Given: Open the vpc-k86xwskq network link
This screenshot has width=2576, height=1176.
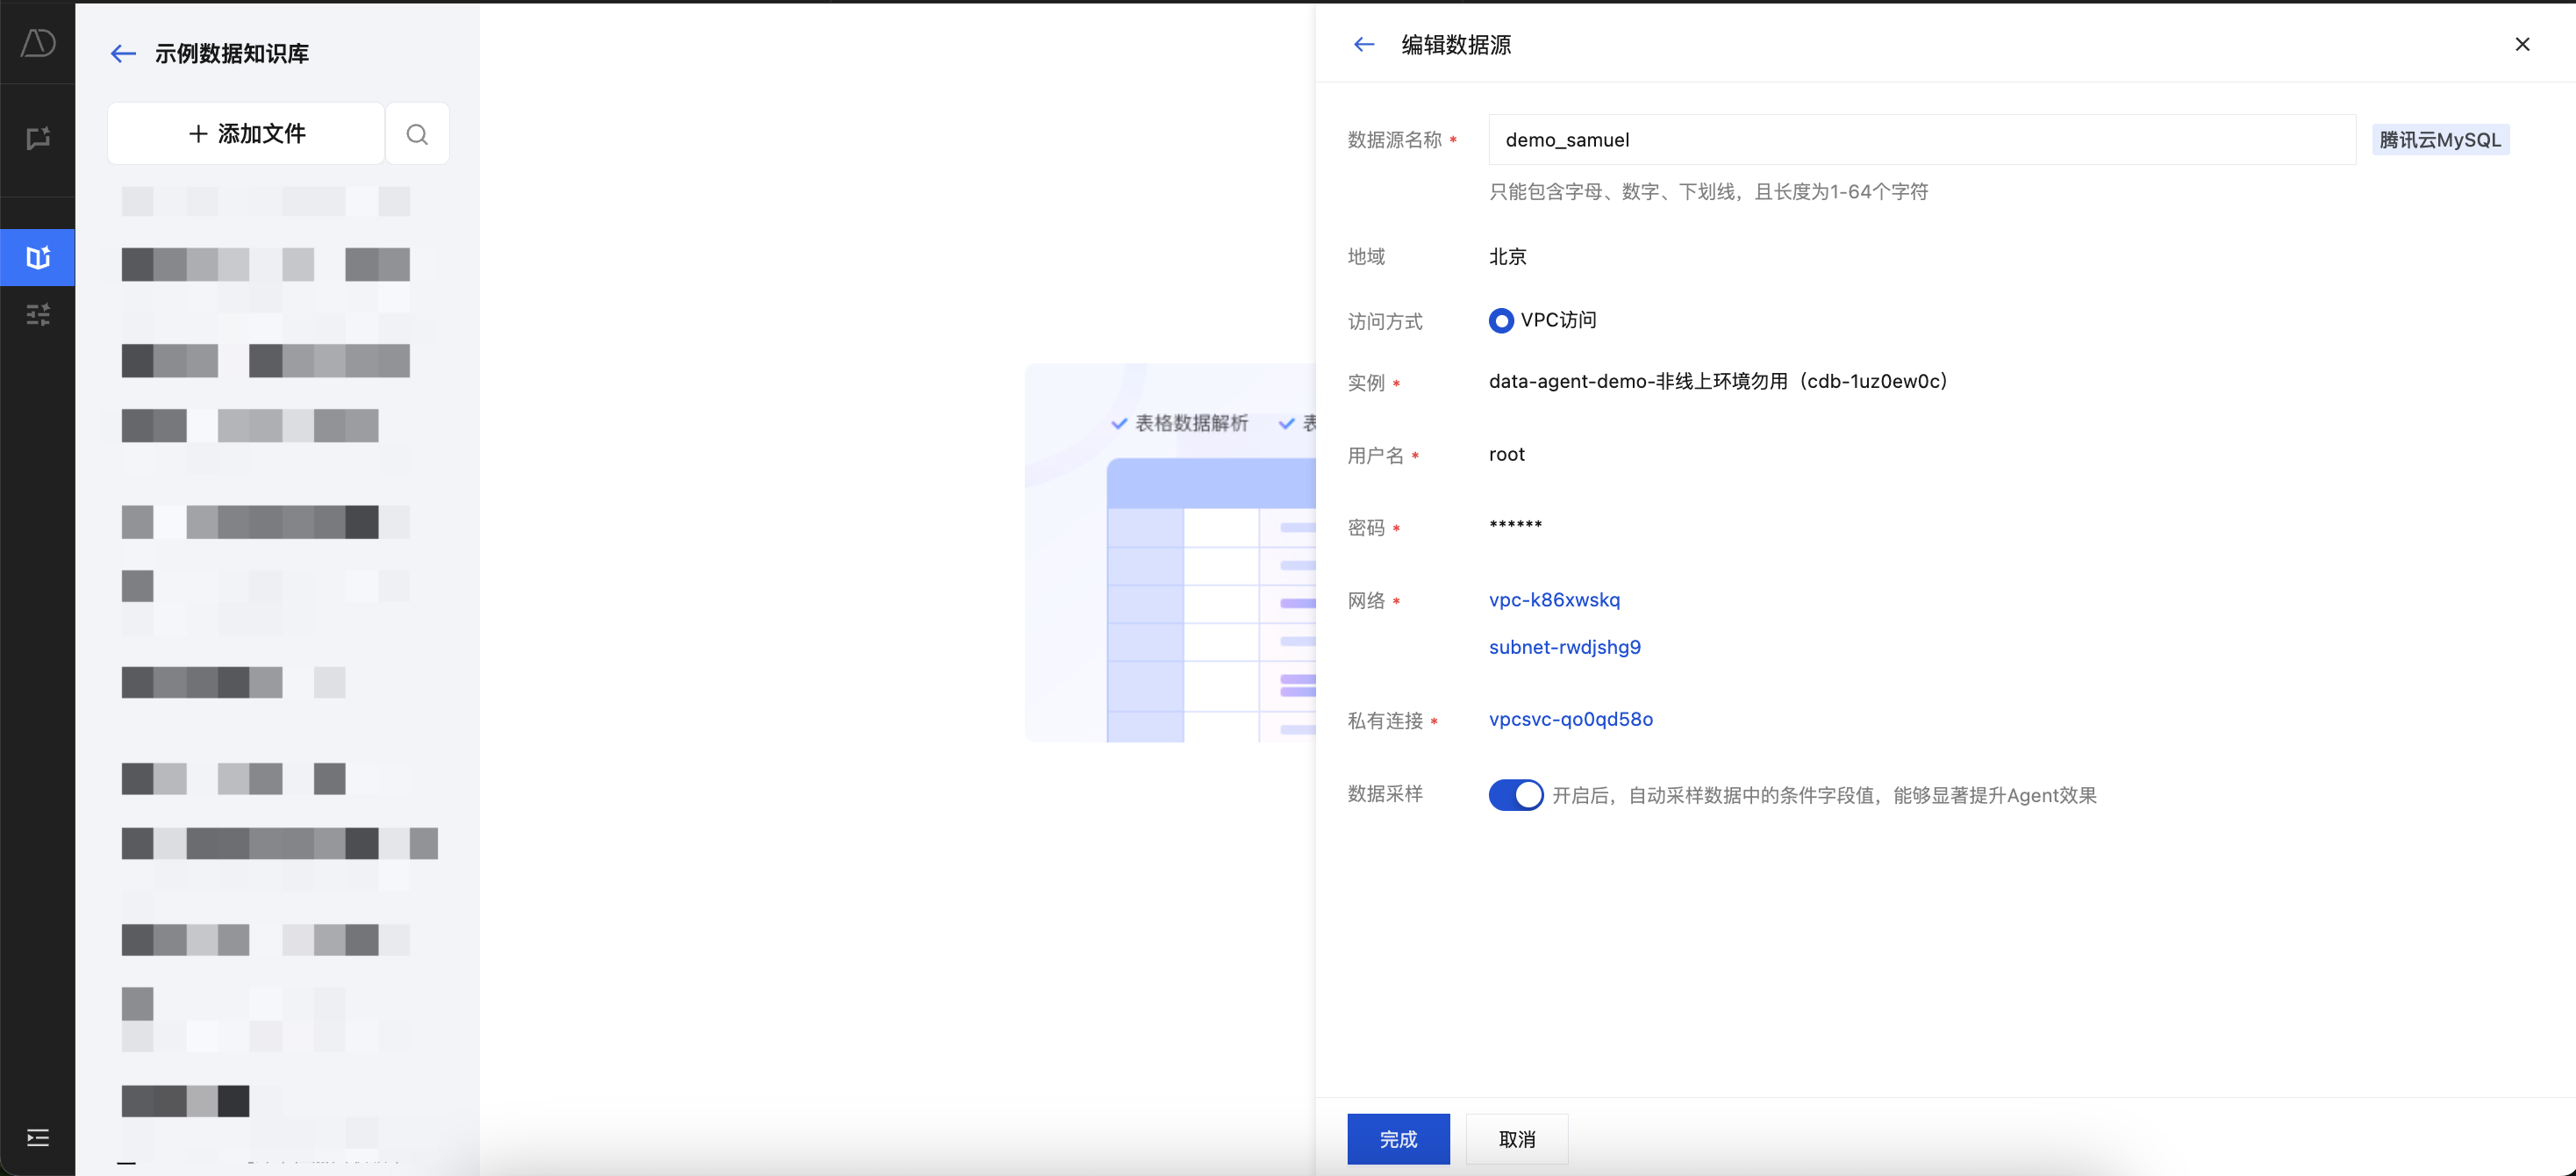Looking at the screenshot, I should [x=1554, y=600].
